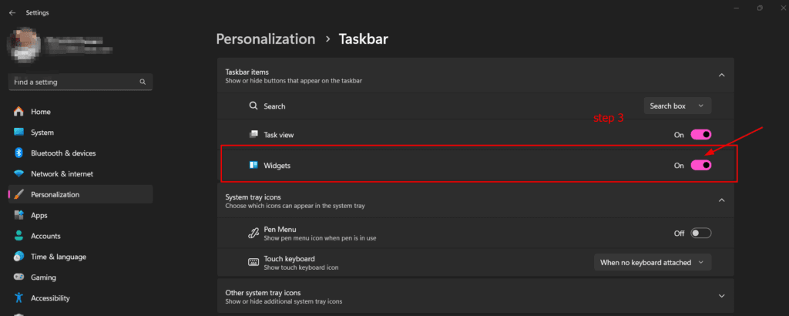Click the Apps icon in sidebar
Viewport: 789px width, 316px height.
click(x=18, y=215)
